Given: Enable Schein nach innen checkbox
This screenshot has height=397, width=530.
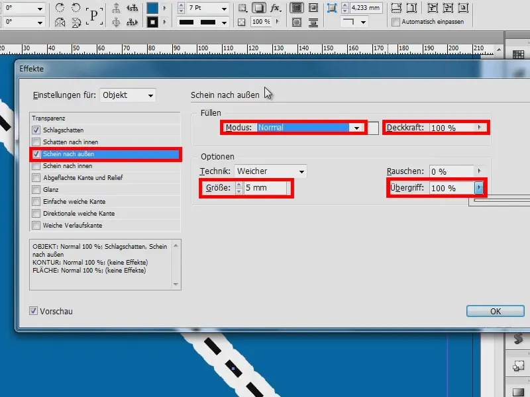Looking at the screenshot, I should point(36,166).
